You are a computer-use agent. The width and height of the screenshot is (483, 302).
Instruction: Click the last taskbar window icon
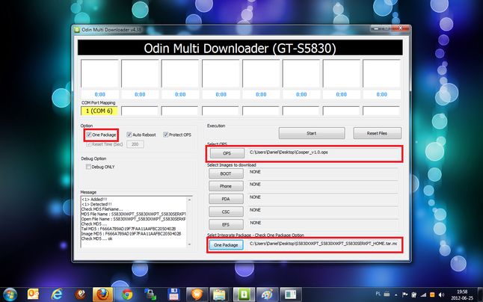coord(289,295)
